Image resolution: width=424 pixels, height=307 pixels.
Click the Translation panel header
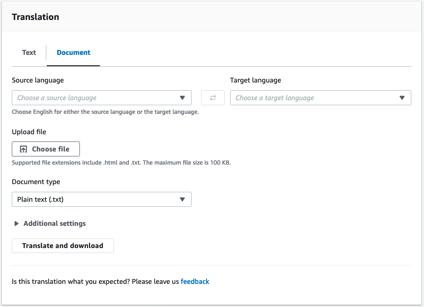35,16
